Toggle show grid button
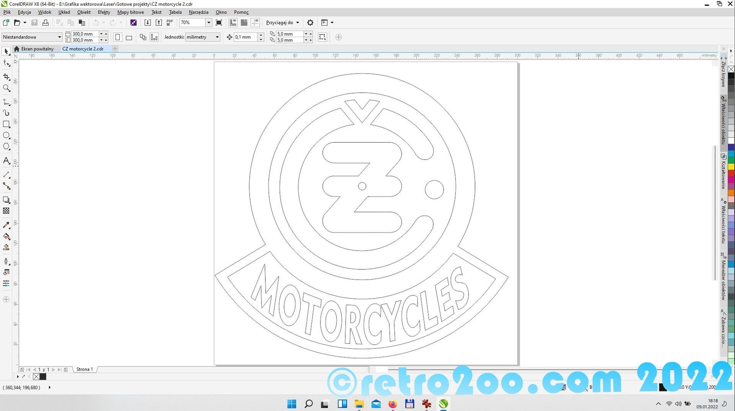Screen dimensions: 735x411 244,23
